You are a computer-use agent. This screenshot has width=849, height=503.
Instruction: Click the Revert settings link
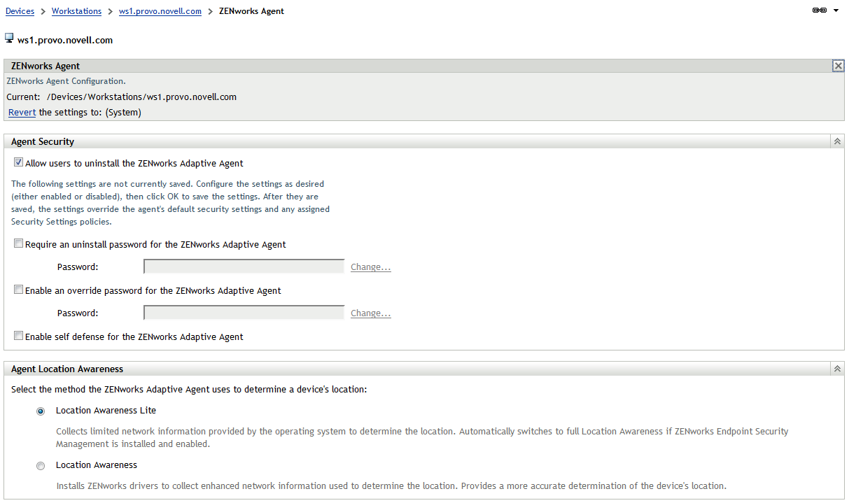[x=22, y=113]
